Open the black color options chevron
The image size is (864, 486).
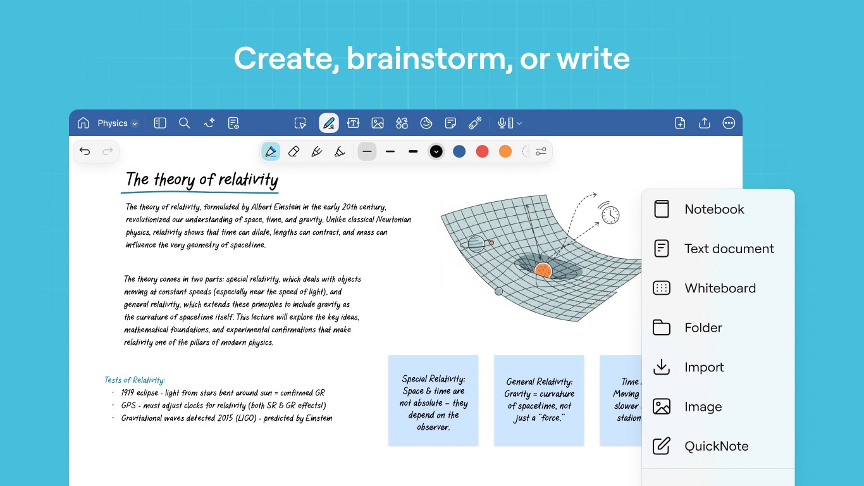tap(436, 151)
